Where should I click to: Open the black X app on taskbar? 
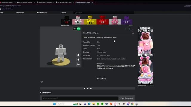(x=124, y=104)
